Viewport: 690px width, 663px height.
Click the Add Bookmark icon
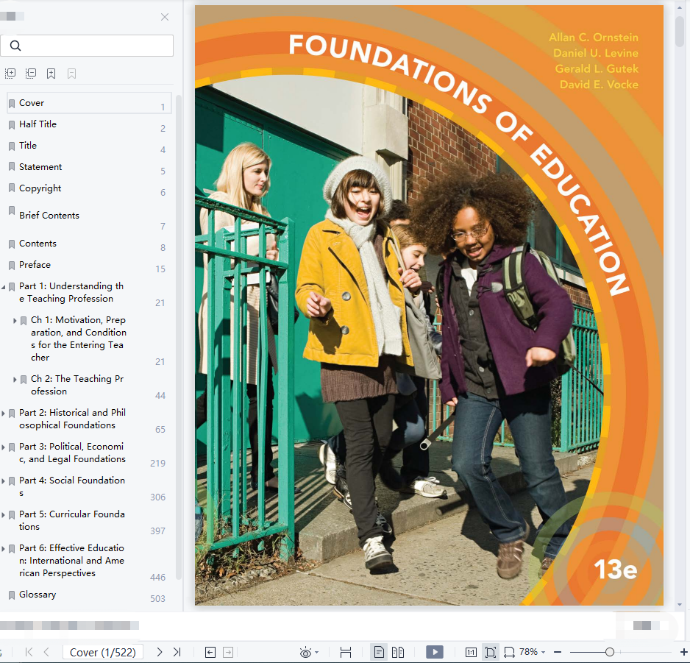[x=51, y=74]
